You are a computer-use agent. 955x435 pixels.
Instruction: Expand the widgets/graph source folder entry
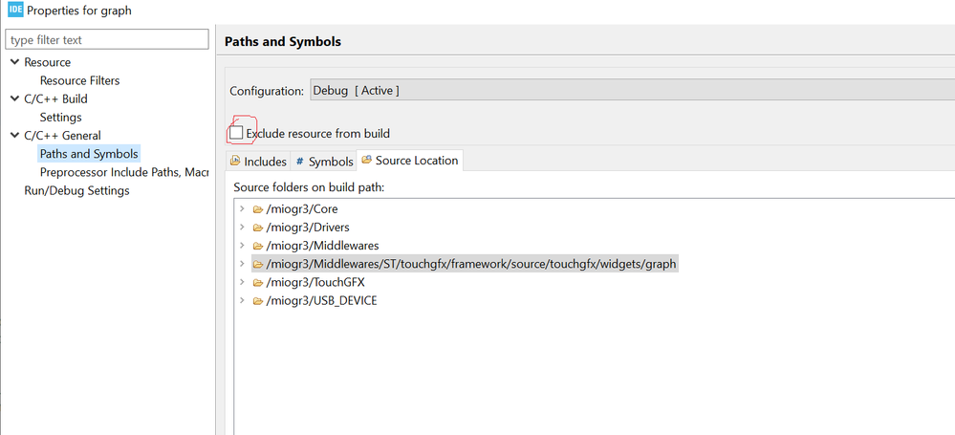[x=242, y=264]
